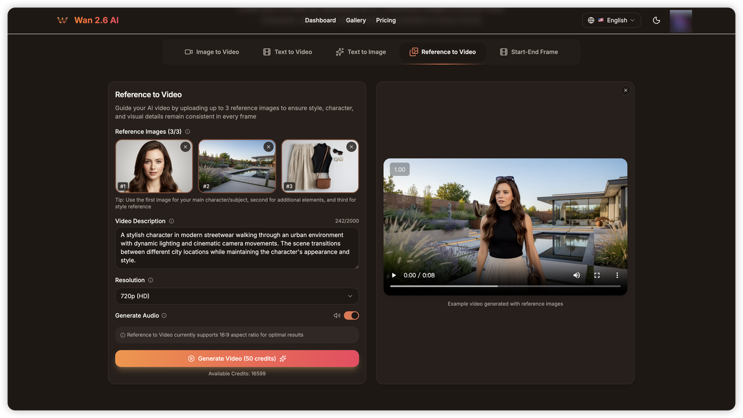Open the Pricing page
Viewport: 743px width, 418px height.
(386, 20)
